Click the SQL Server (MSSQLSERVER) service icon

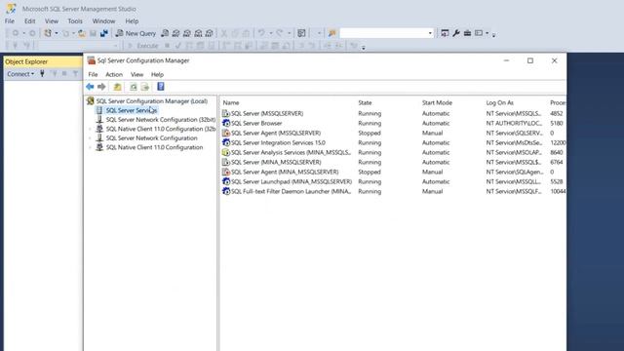coord(226,114)
